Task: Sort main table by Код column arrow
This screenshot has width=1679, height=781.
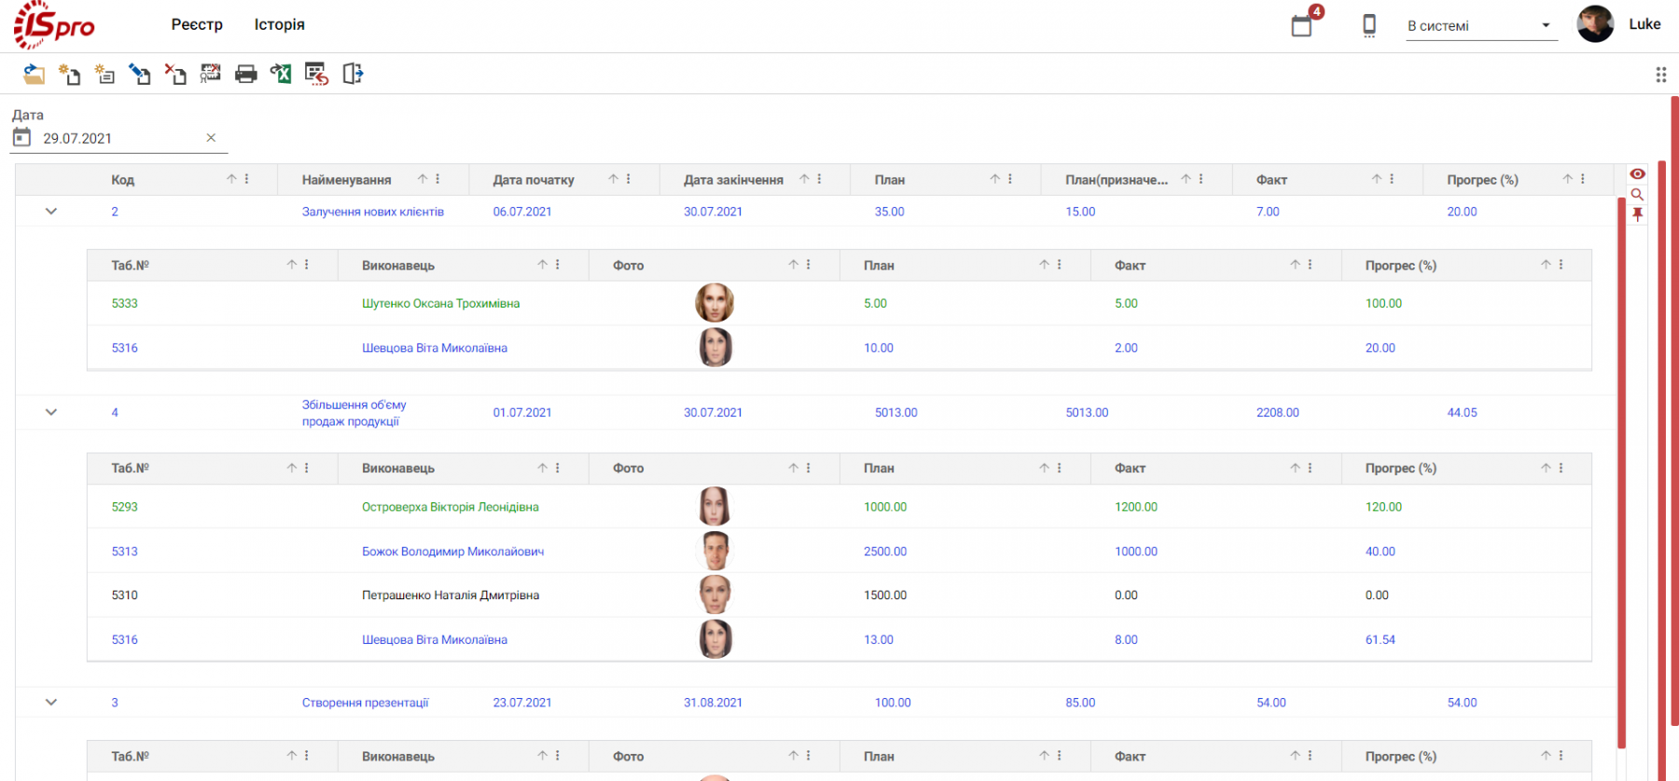Action: 231,179
